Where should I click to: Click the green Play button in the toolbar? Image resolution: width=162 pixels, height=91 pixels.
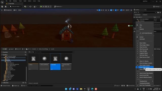click(x=41, y=7)
